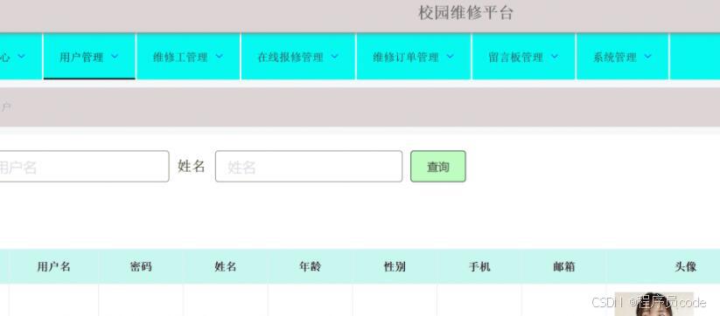The width and height of the screenshot is (720, 316).
Task: Focus the 用户名 input field
Action: tap(85, 166)
